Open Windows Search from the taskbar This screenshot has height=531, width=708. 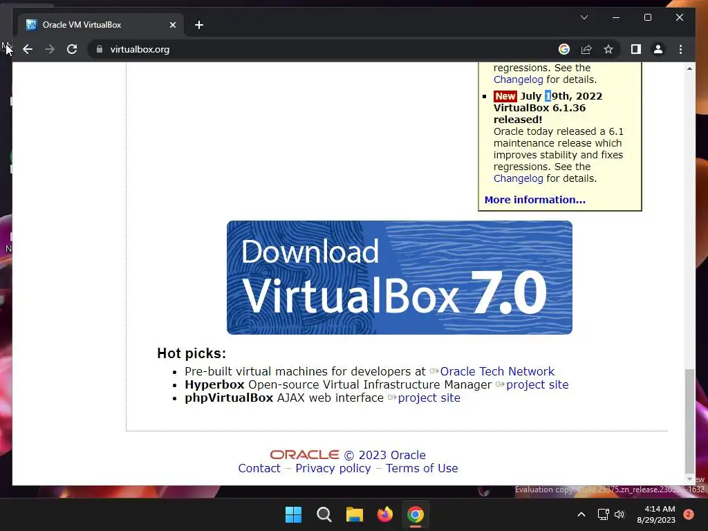point(324,514)
